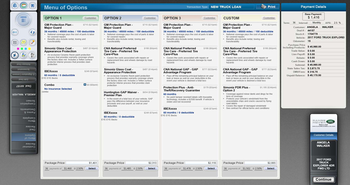350x185 pixels.
Task: Click Option 3 CNA National GAP product
Action: pos(190,75)
